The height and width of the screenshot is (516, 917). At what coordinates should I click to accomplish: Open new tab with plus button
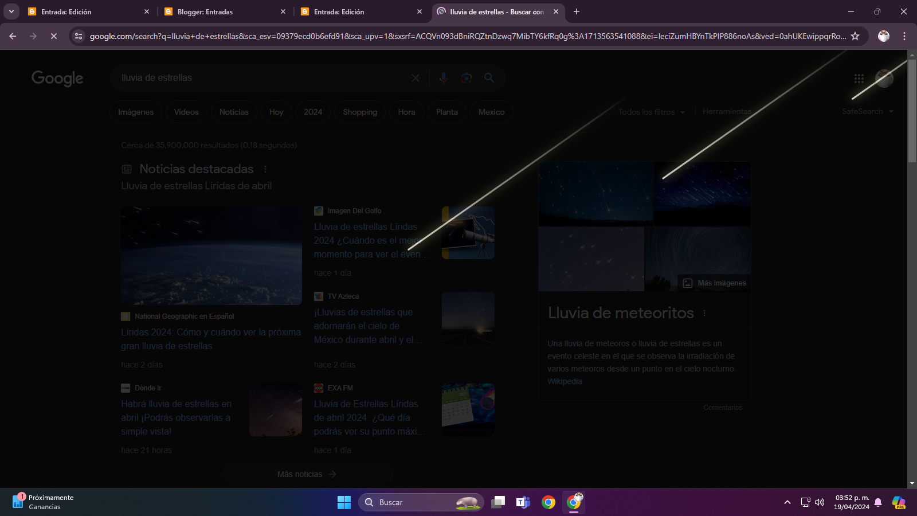pos(577,11)
